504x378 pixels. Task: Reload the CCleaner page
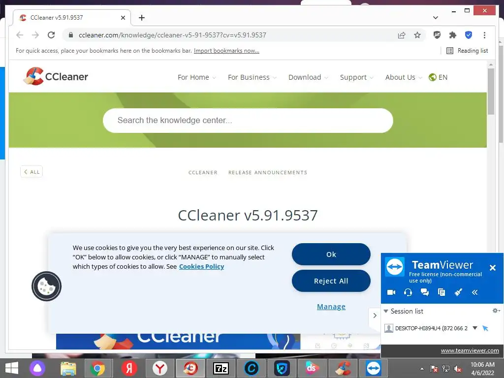[x=51, y=35]
